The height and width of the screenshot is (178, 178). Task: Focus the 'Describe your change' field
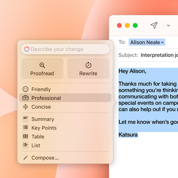point(65,49)
